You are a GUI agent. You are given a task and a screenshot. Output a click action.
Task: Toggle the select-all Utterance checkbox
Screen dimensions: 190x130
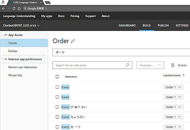[x=57, y=77]
